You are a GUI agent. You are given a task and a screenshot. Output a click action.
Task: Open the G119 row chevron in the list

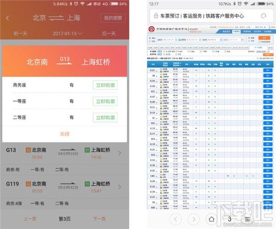click(120, 187)
